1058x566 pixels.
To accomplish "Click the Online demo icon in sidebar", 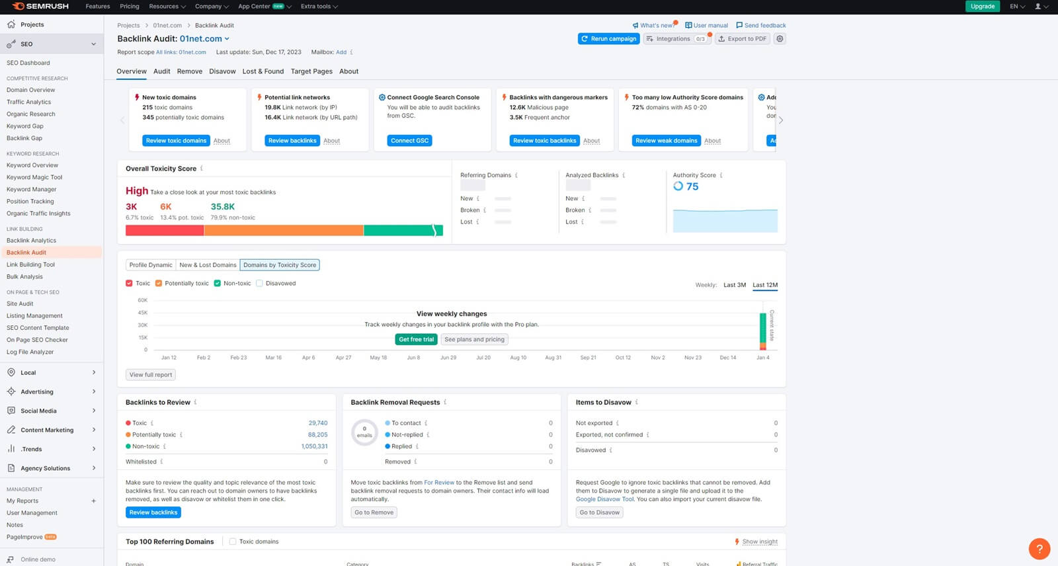I will point(11,559).
